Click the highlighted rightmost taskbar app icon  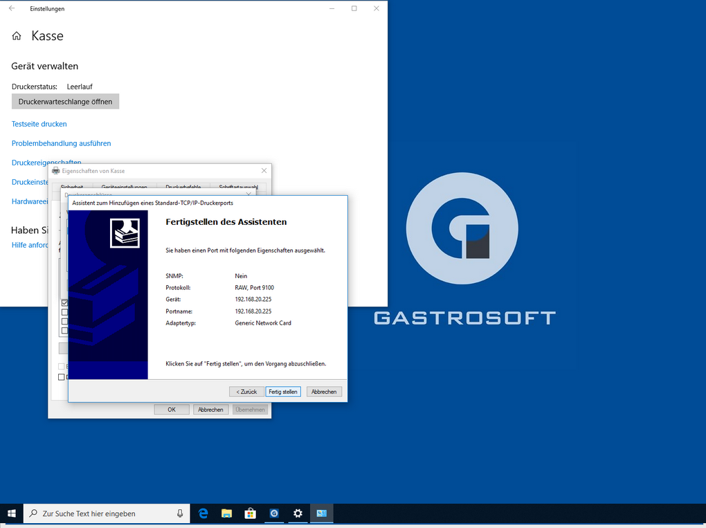point(321,513)
